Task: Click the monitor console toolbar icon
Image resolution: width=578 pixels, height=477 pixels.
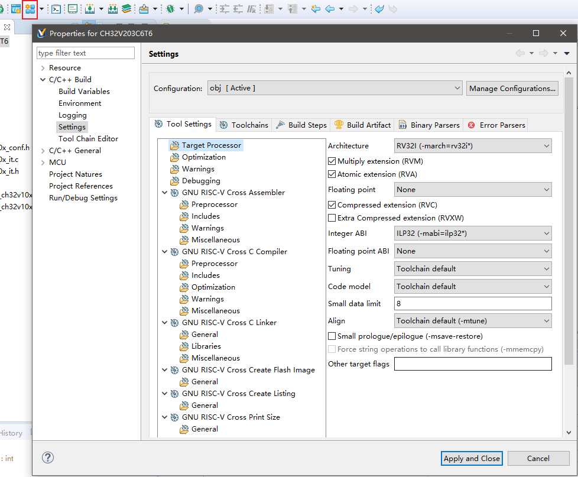Action: pyautogui.click(x=73, y=9)
